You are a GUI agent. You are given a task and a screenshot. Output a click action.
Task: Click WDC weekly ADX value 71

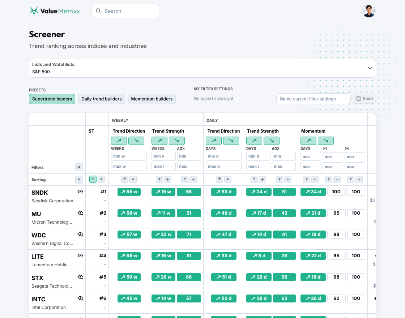pyautogui.click(x=189, y=235)
